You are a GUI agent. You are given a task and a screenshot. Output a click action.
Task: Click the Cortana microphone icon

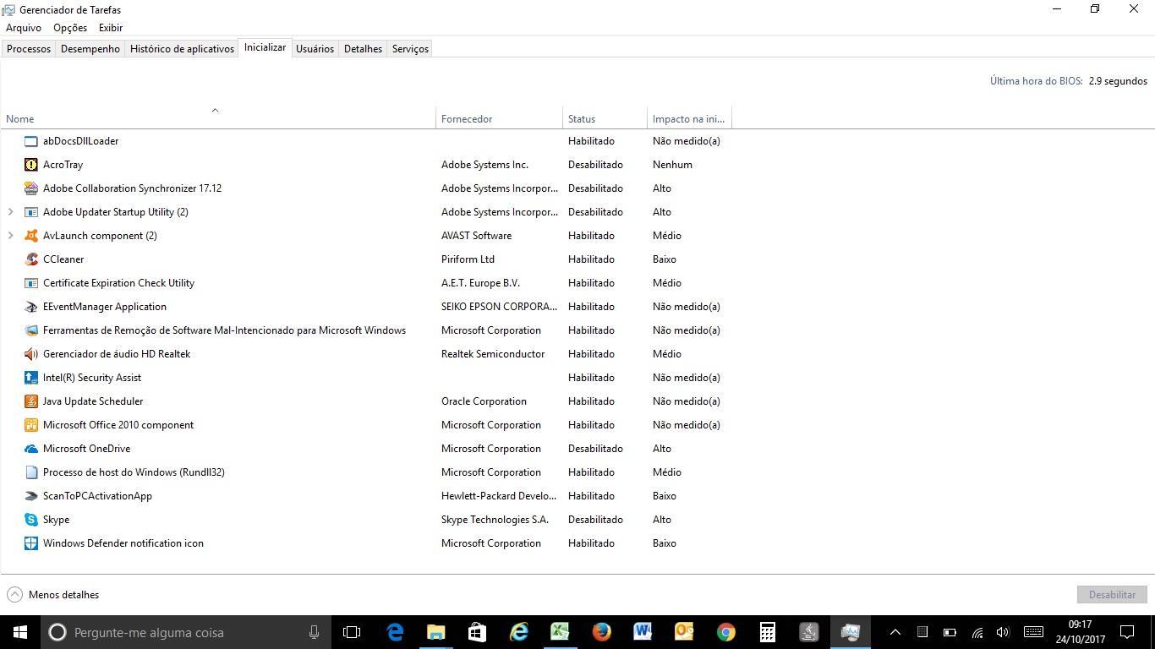click(314, 632)
